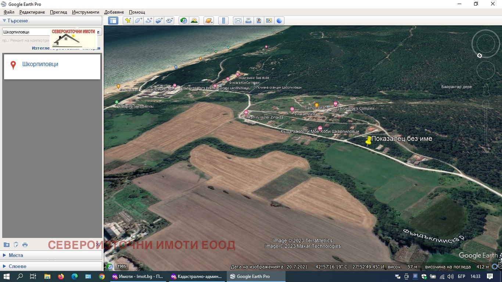Image resolution: width=502 pixels, height=282 pixels.
Task: Open the Ruler measurement tool
Action: (223, 21)
